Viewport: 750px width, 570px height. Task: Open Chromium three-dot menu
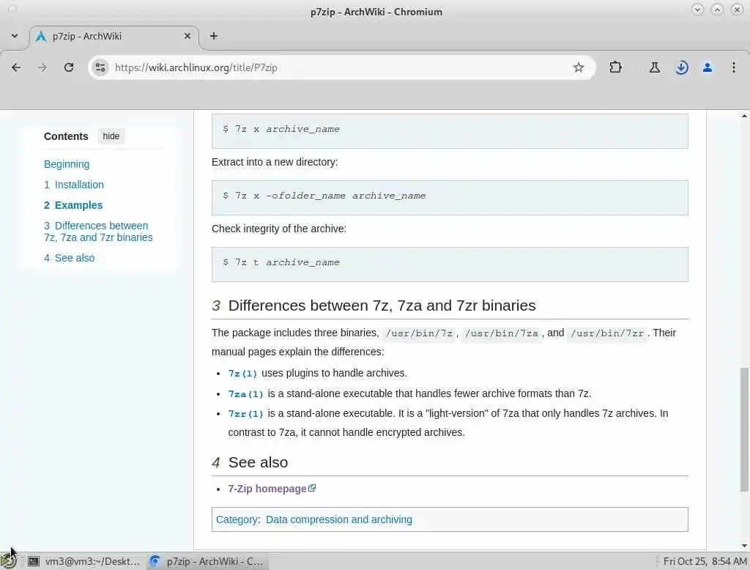[x=733, y=67]
